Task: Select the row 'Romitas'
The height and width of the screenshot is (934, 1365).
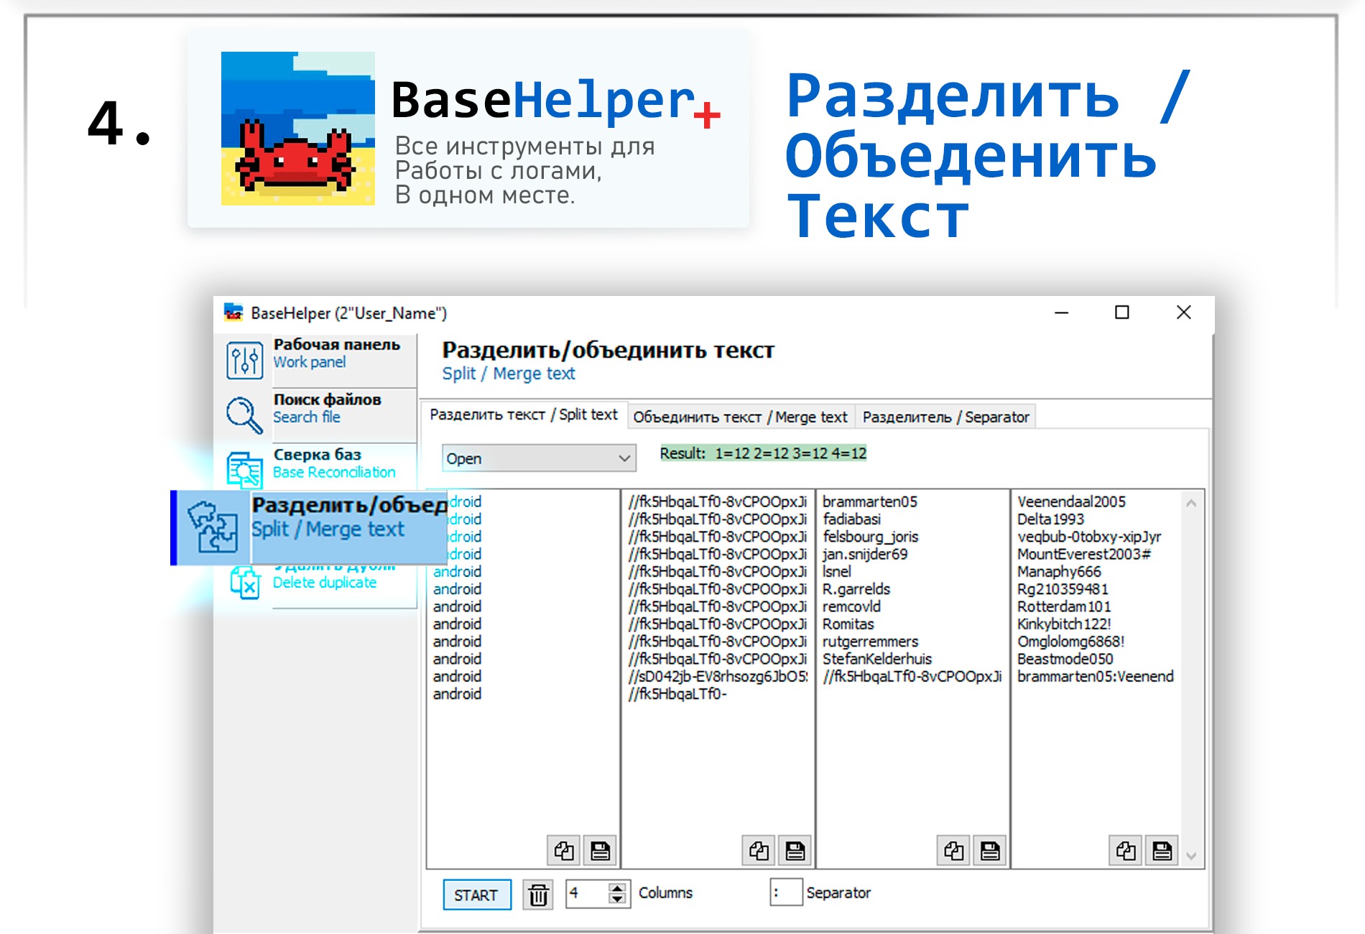Action: click(x=848, y=624)
